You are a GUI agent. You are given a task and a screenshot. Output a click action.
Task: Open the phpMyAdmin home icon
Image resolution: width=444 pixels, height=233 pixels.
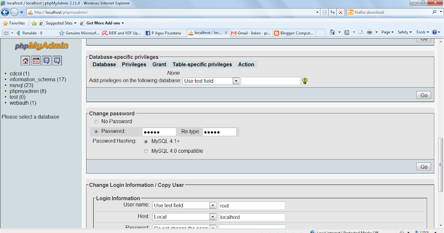tap(25, 60)
